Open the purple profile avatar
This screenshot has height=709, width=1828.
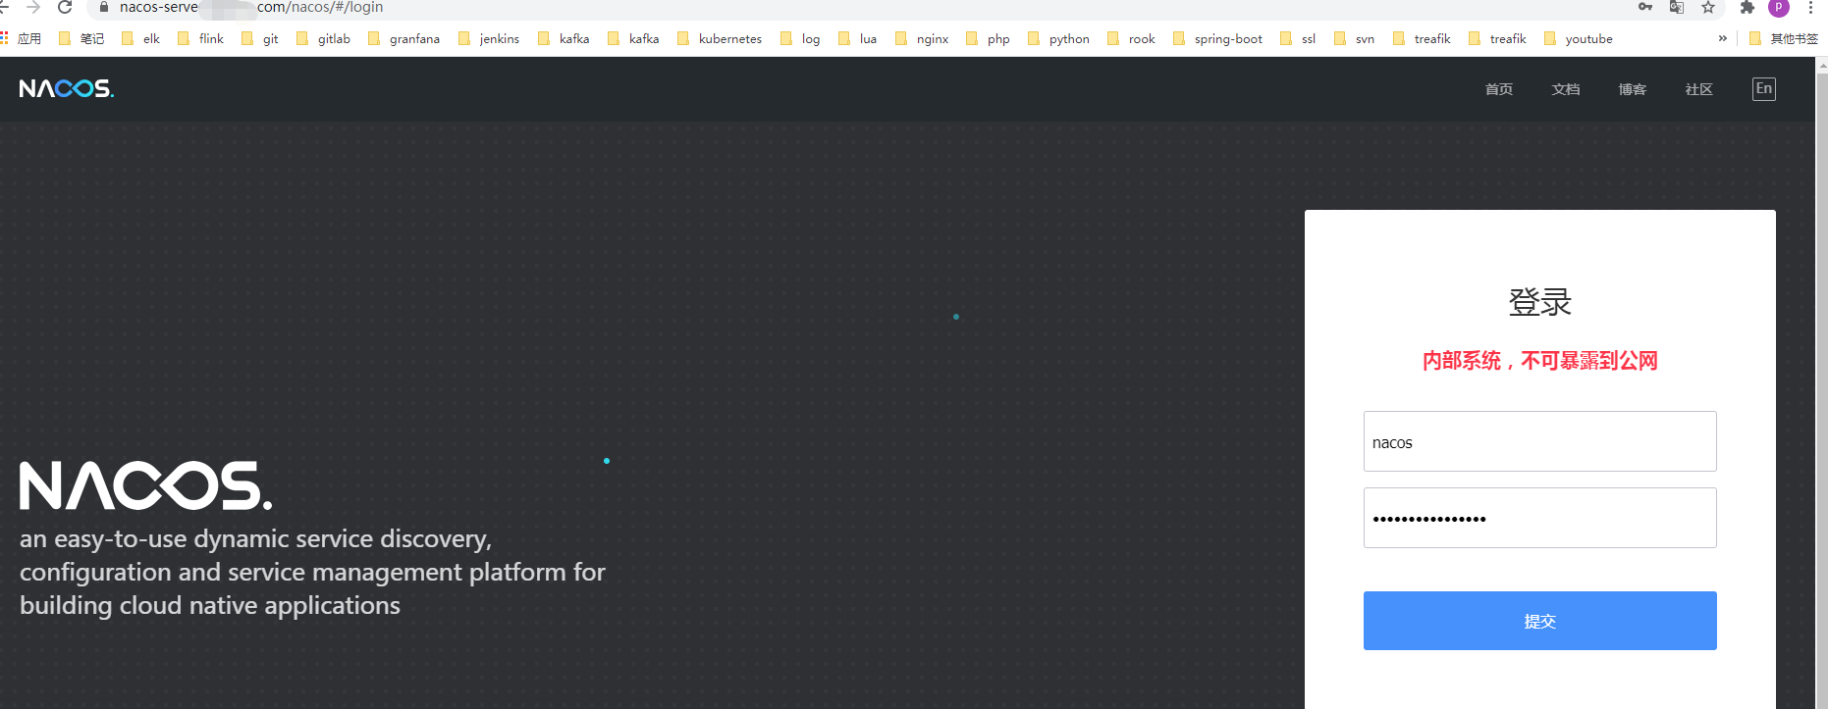coord(1779,7)
